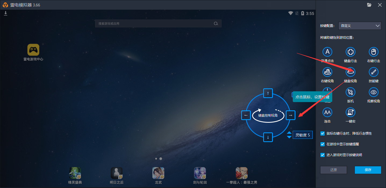
Task: Select the 扳机 trigger key icon
Action: [350, 92]
